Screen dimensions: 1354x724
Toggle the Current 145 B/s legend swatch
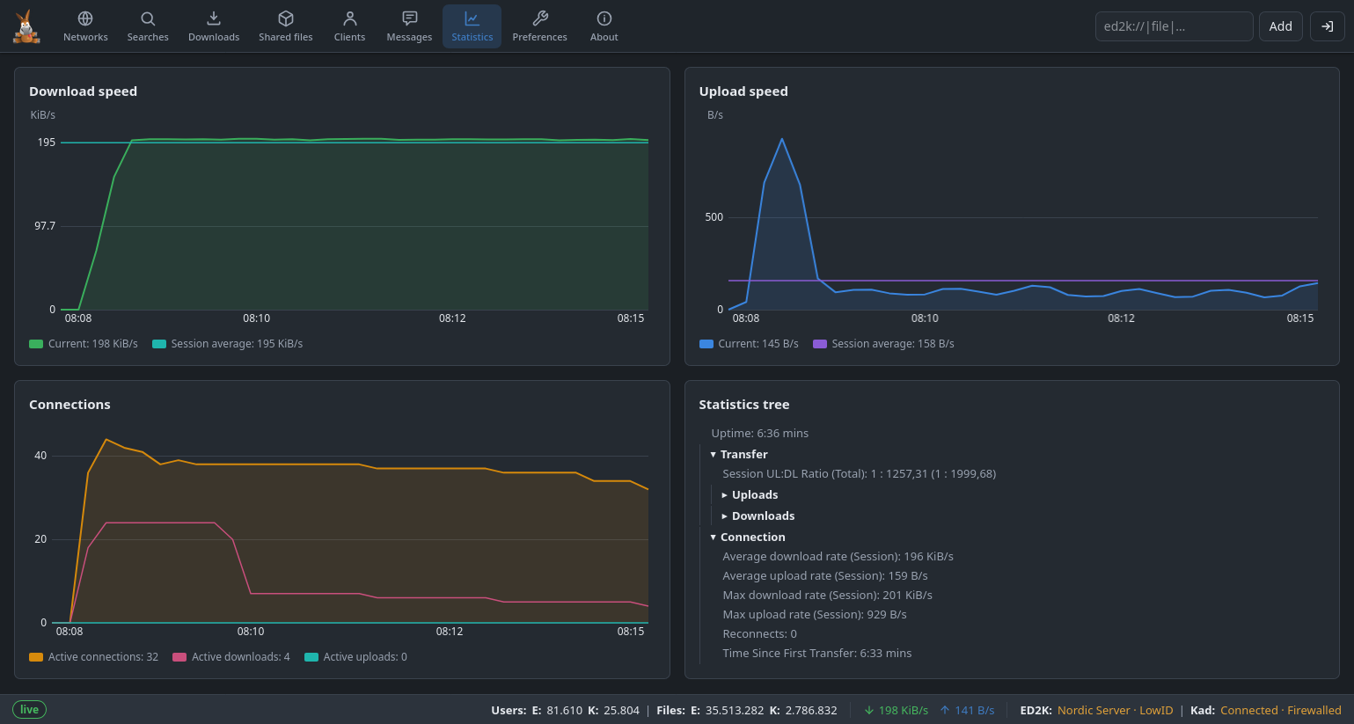coord(706,344)
